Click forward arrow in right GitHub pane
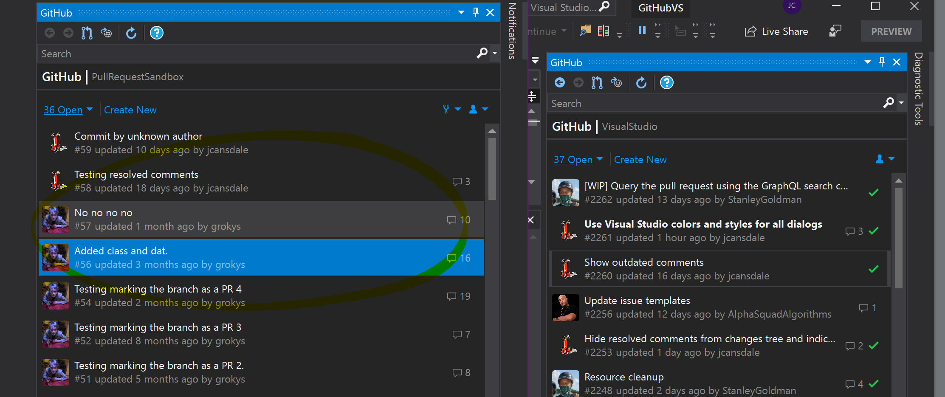The height and width of the screenshot is (397, 945). [x=578, y=82]
